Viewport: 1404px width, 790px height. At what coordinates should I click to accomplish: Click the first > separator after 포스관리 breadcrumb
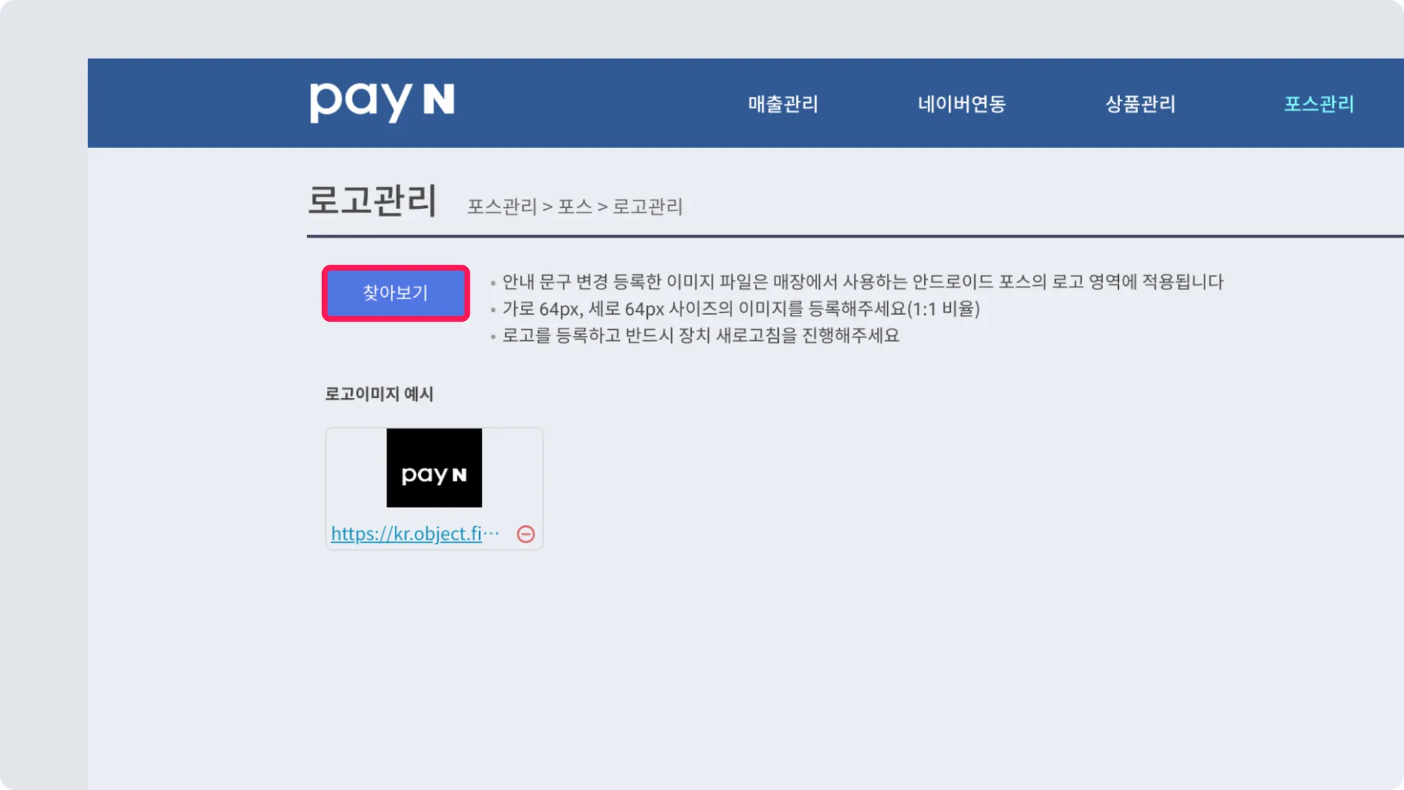[x=547, y=207]
